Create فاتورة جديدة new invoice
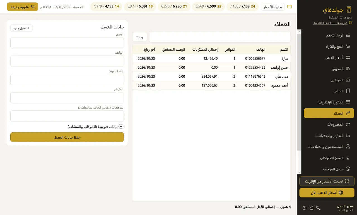The height and width of the screenshot is (215, 357). pos(23,7)
